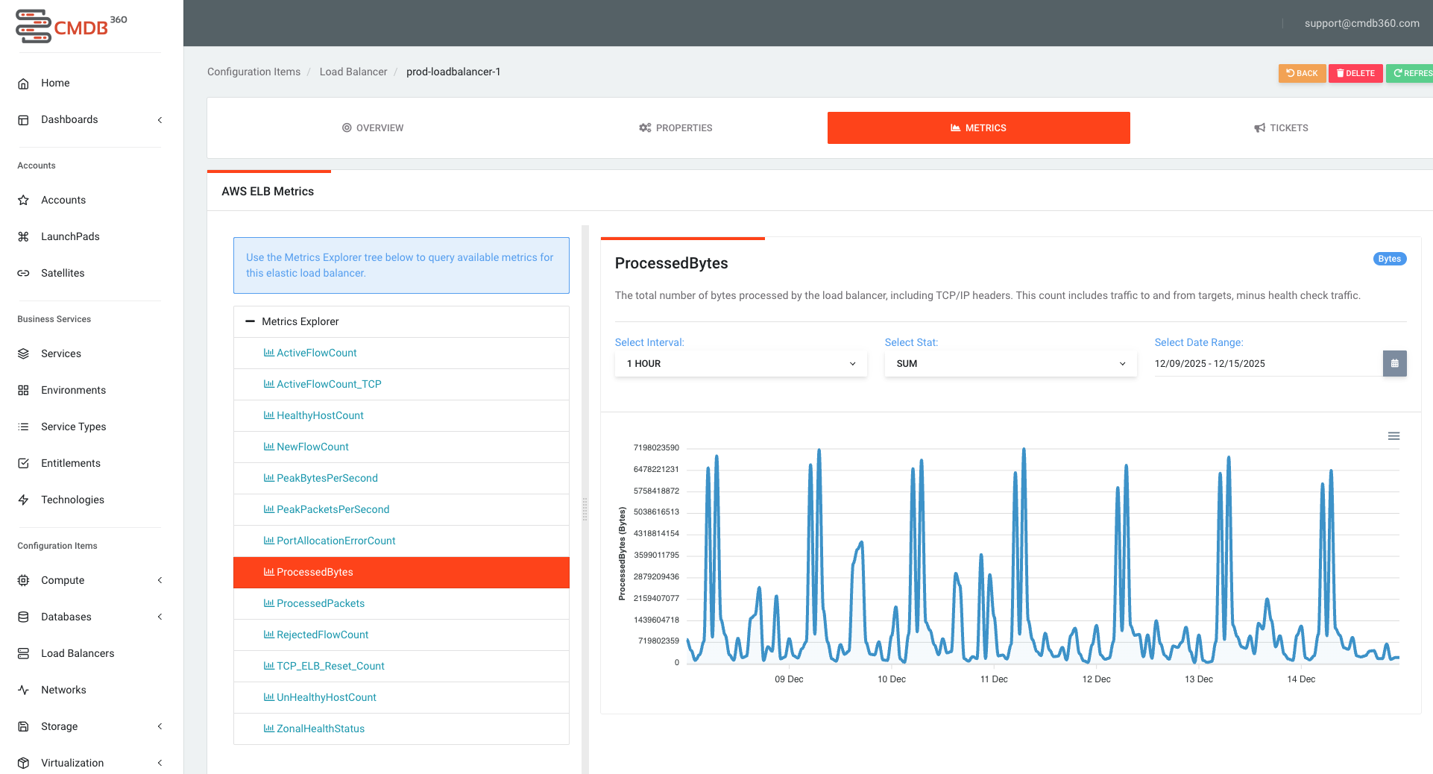Switch to the Properties tab

pos(675,128)
